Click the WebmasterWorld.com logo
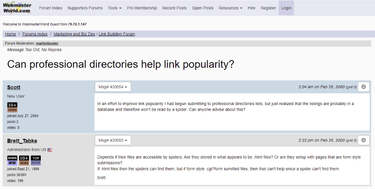The image size is (375, 189). click(17, 8)
